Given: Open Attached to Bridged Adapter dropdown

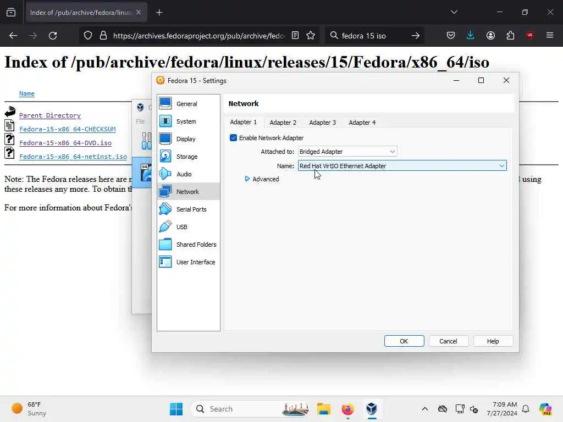Looking at the screenshot, I should click(347, 152).
